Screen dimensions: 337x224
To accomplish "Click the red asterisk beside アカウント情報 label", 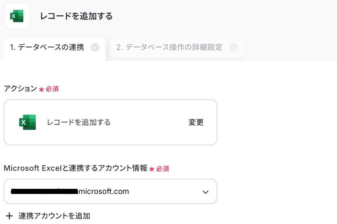I will click(x=152, y=169).
